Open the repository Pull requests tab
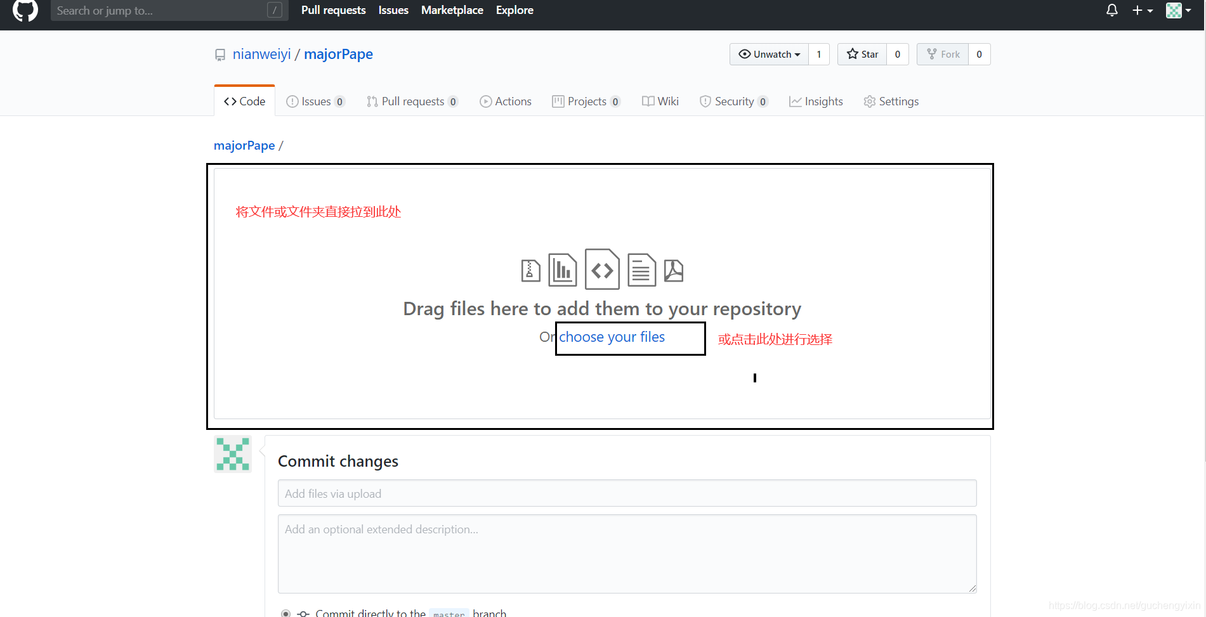 click(412, 101)
